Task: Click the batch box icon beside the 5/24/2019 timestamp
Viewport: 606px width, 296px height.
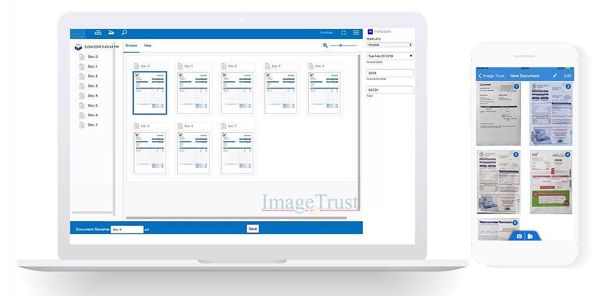Action: pyautogui.click(x=78, y=47)
